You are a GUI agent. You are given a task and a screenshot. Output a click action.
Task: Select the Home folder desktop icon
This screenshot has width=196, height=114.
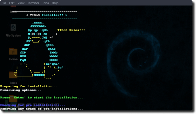13,54
